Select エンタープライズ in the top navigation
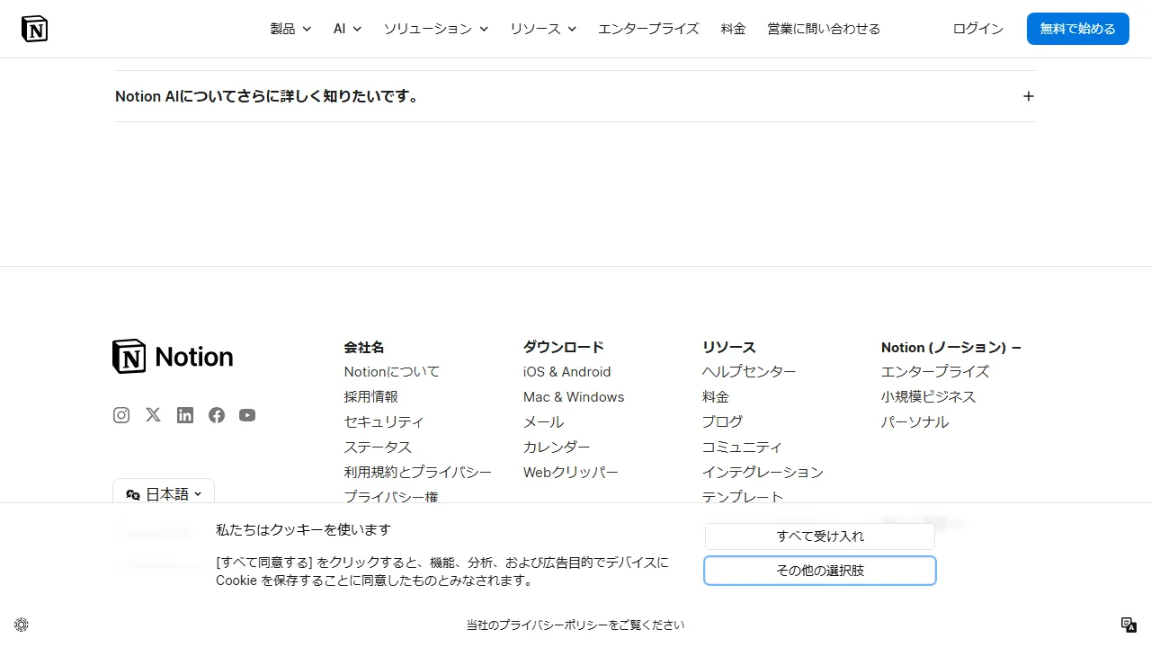The image size is (1151, 647). click(x=648, y=28)
